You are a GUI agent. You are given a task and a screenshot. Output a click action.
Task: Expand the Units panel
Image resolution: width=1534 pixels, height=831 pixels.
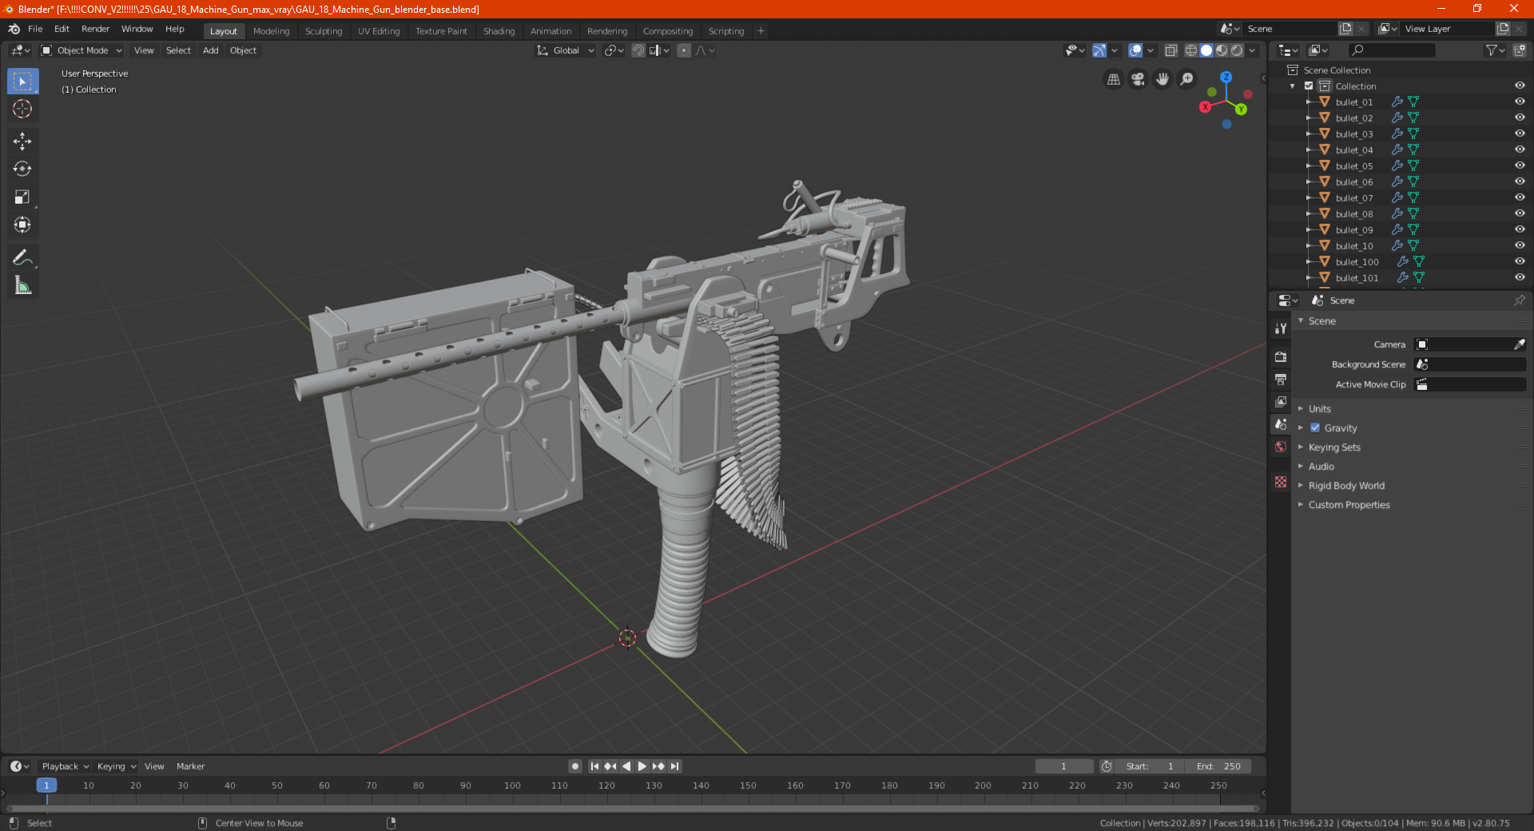1319,408
